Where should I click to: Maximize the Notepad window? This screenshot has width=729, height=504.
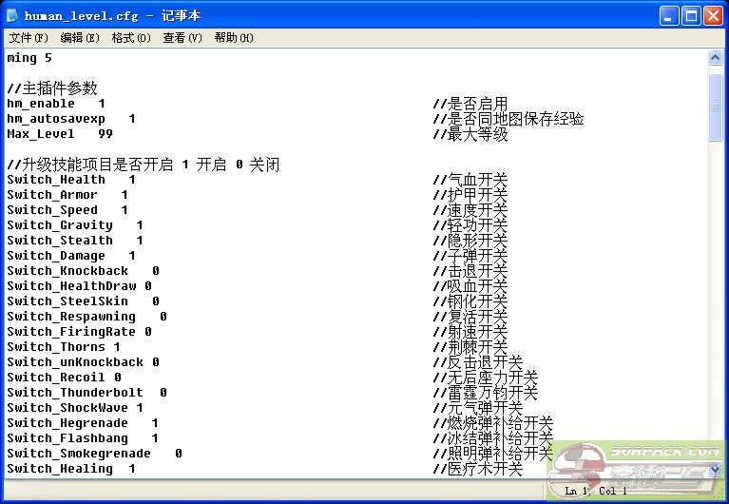tap(692, 15)
